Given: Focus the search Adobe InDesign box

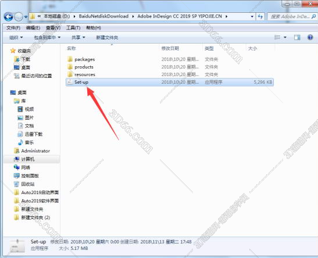Looking at the screenshot, I should click(290, 17).
